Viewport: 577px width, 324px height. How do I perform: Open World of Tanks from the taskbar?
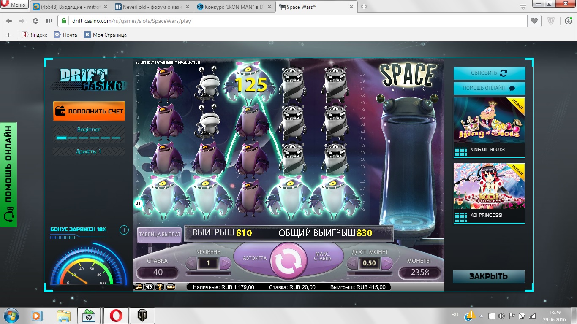click(142, 316)
